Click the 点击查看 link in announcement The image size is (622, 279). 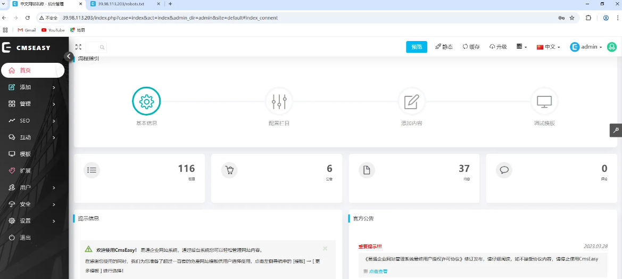(x=378, y=271)
